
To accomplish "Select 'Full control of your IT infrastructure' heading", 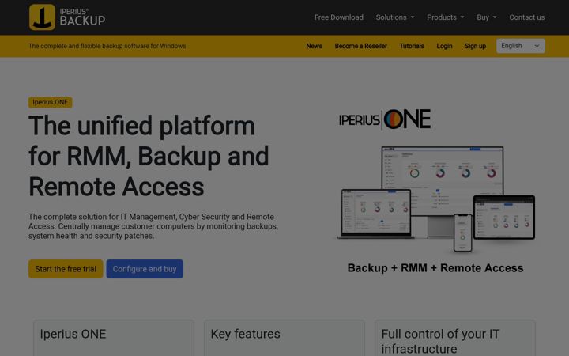I will coord(440,341).
